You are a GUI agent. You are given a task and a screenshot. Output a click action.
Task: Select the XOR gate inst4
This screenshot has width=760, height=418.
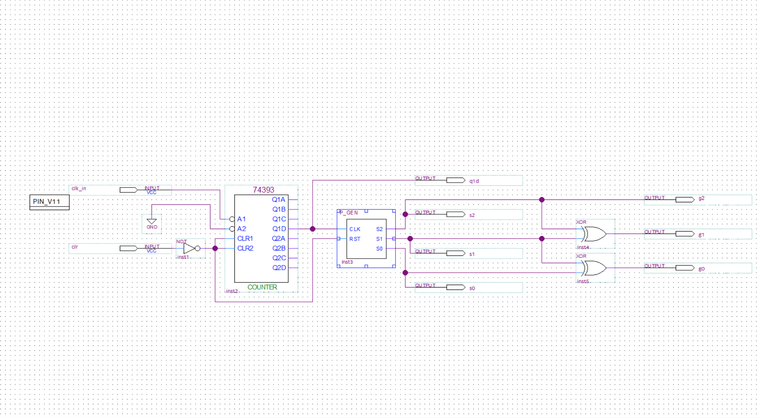pos(595,234)
